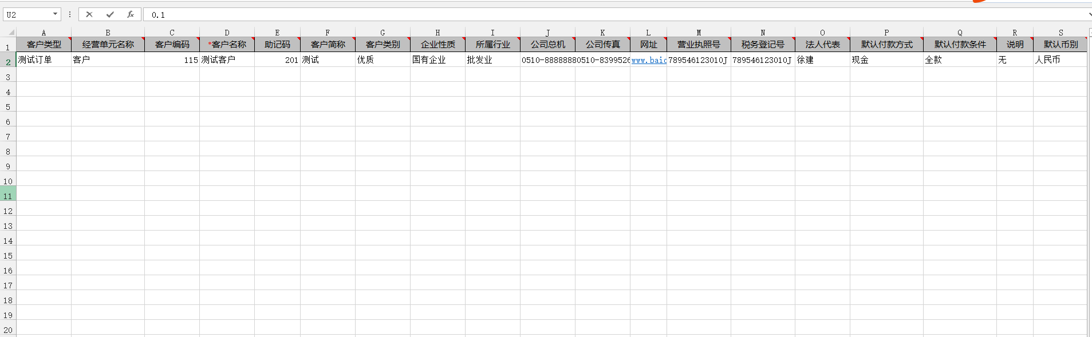Image resolution: width=1092 pixels, height=337 pixels.
Task: Click the 说明 header cell
Action: [1015, 44]
